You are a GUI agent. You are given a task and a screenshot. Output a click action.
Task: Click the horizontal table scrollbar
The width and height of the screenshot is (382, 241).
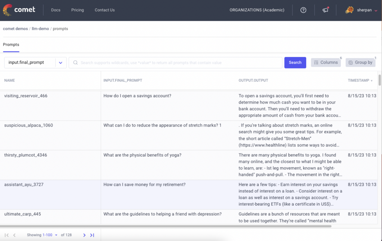[168, 226]
